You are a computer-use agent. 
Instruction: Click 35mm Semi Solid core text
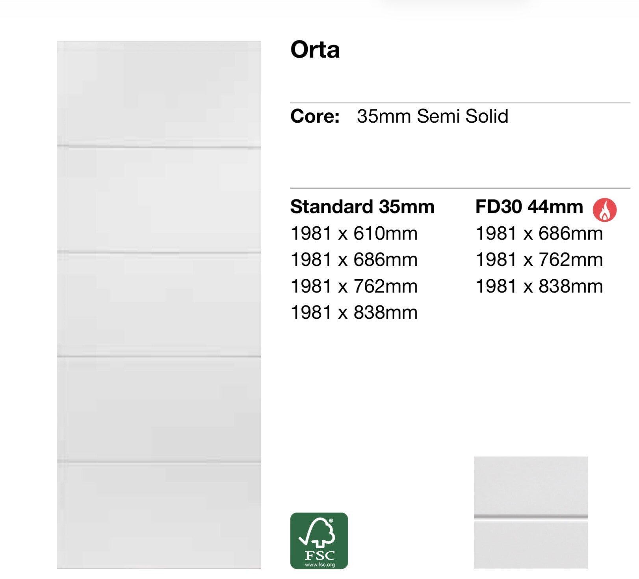433,116
